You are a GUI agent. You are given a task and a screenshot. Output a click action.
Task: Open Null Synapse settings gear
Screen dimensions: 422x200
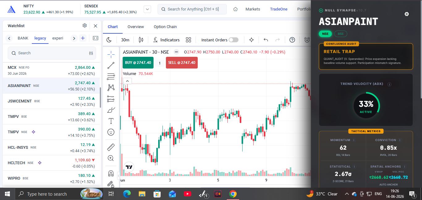pos(407,14)
